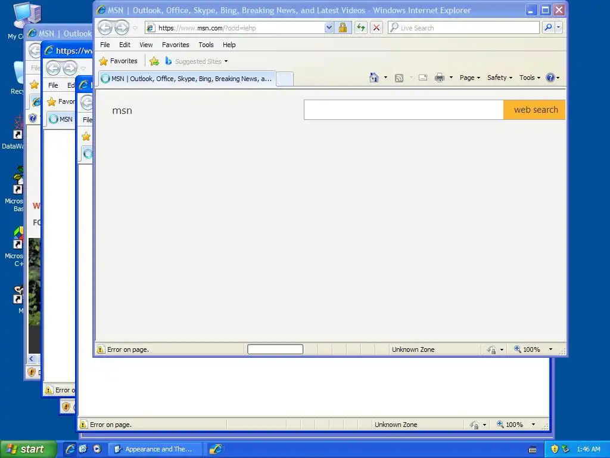Open a new blank tab
Image resolution: width=610 pixels, height=458 pixels.
tap(285, 79)
